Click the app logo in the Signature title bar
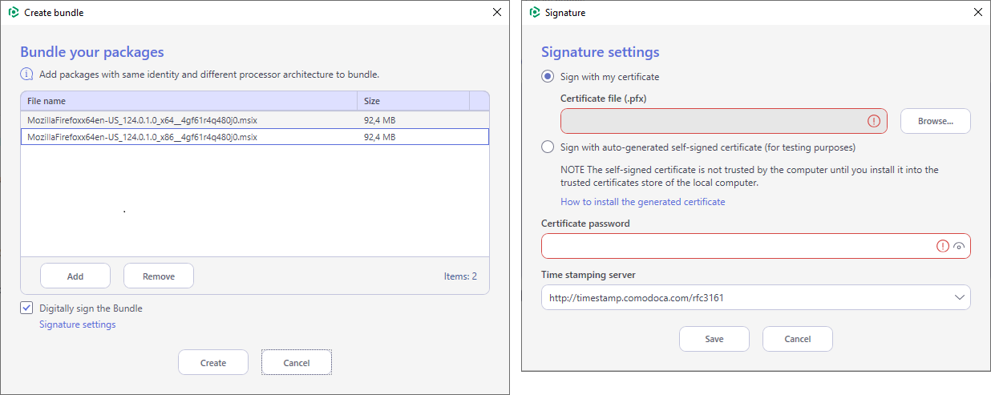 coord(535,13)
